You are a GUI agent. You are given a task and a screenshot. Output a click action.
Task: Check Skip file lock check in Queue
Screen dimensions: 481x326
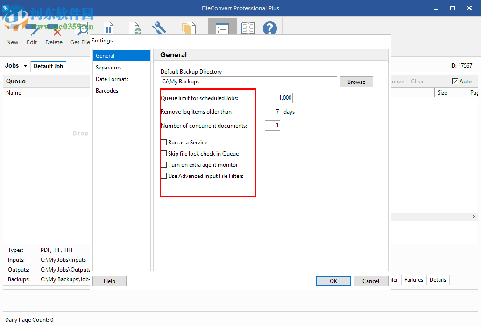point(164,153)
